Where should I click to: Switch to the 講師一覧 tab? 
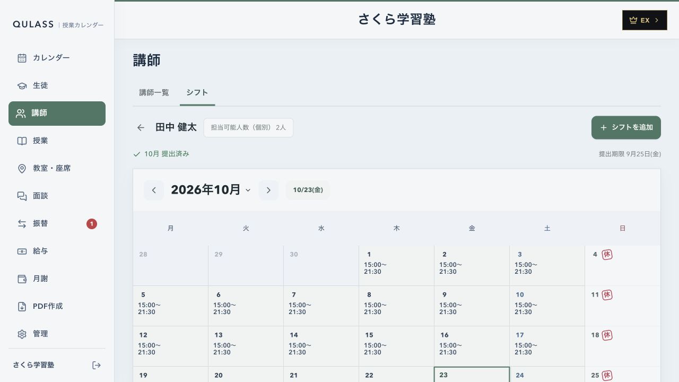[154, 92]
